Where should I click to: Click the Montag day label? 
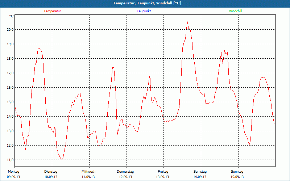(x=13, y=172)
